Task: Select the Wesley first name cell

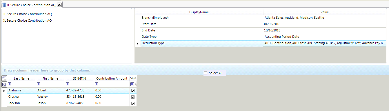Action: click(x=50, y=97)
